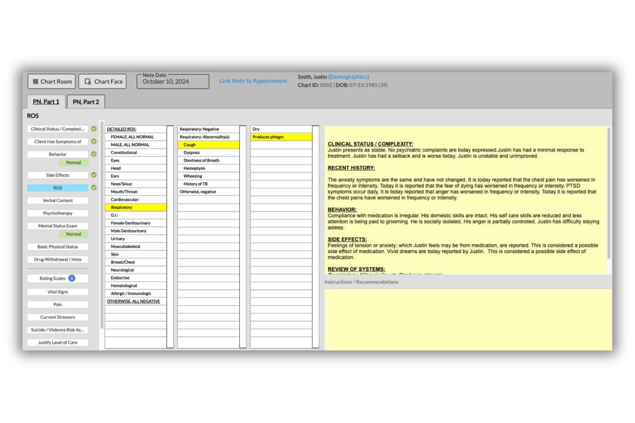Click the Rating Scales count badge
The height and width of the screenshot is (423, 635).
pyautogui.click(x=72, y=278)
